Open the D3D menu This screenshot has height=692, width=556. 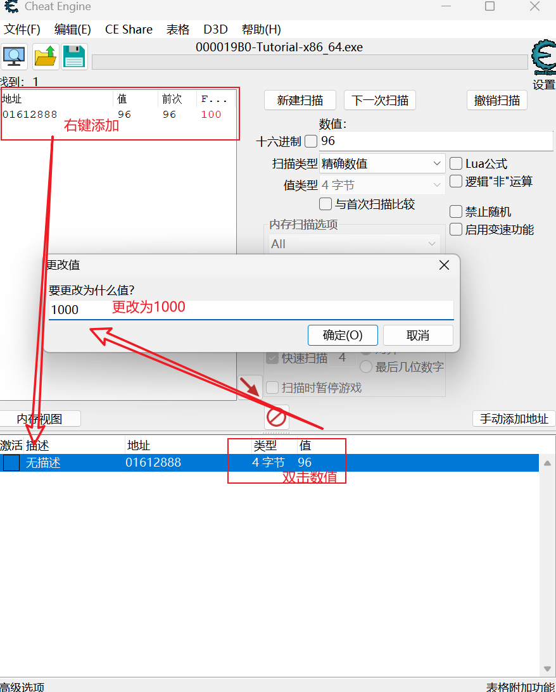(x=215, y=29)
